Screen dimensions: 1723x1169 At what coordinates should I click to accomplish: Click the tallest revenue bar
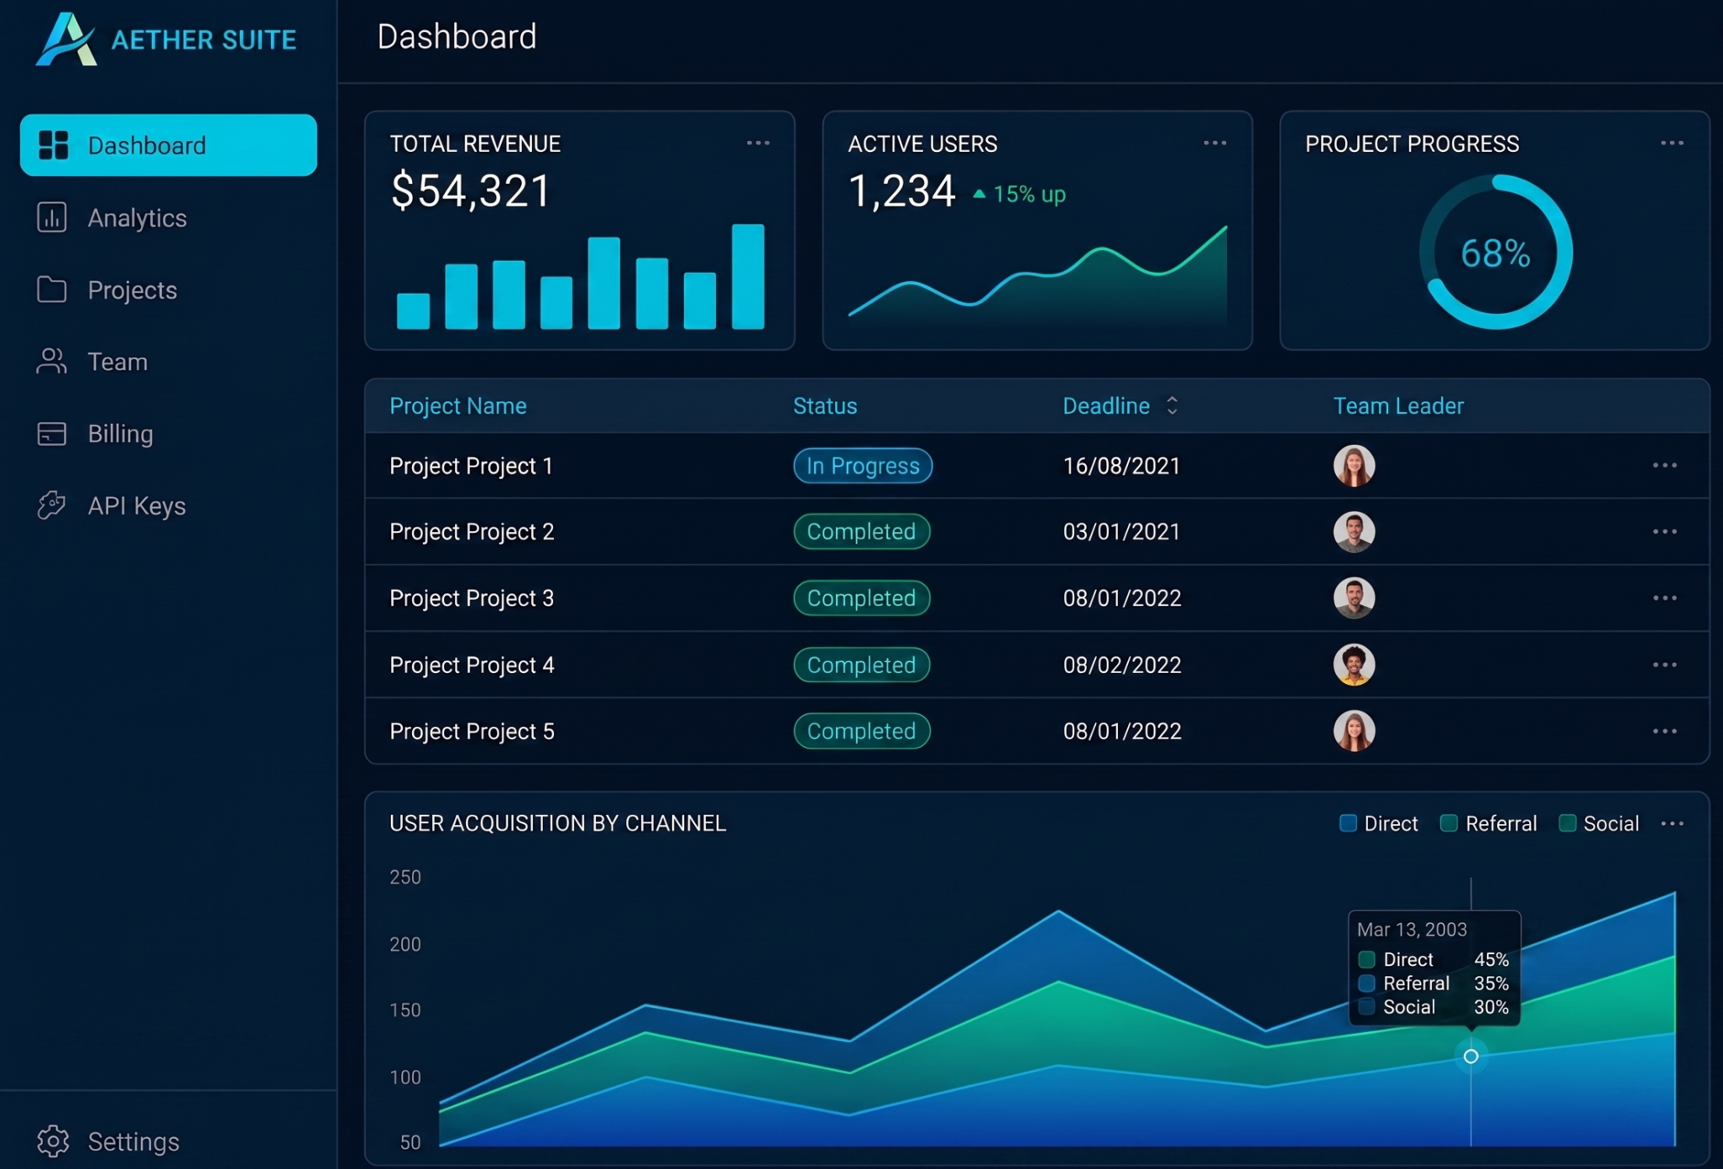(x=748, y=276)
